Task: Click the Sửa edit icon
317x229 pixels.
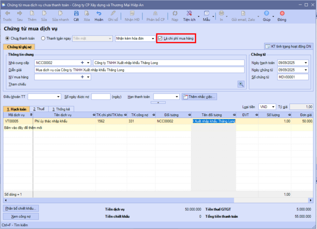Action: (x=44, y=13)
